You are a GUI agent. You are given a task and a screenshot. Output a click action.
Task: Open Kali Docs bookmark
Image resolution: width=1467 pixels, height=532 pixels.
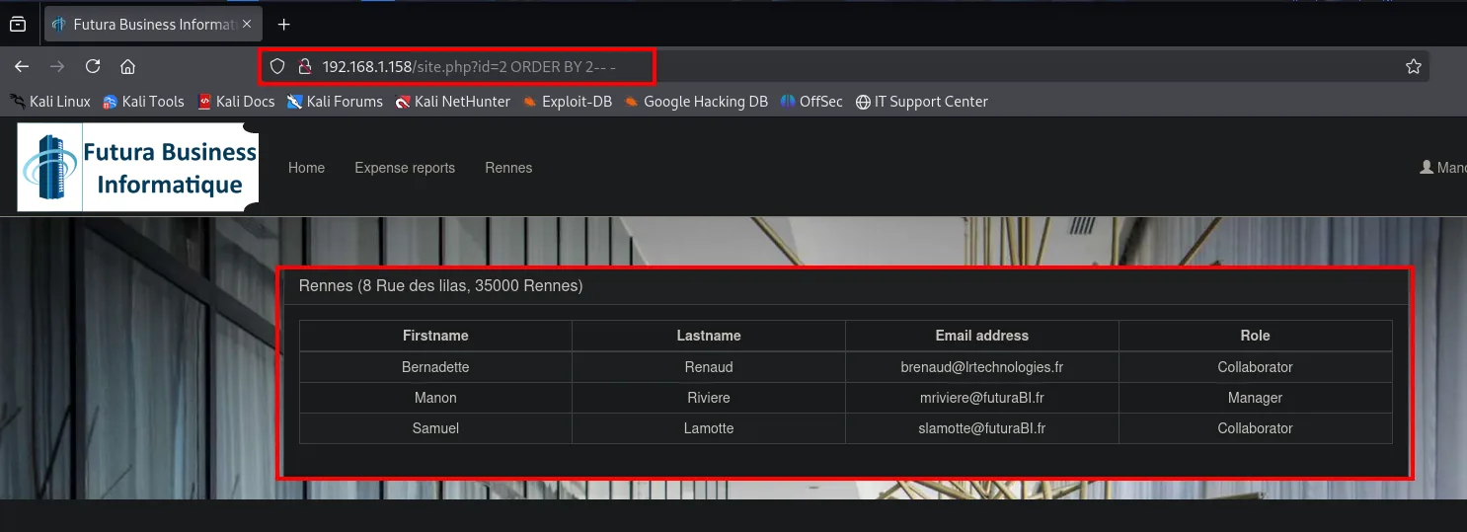[236, 101]
